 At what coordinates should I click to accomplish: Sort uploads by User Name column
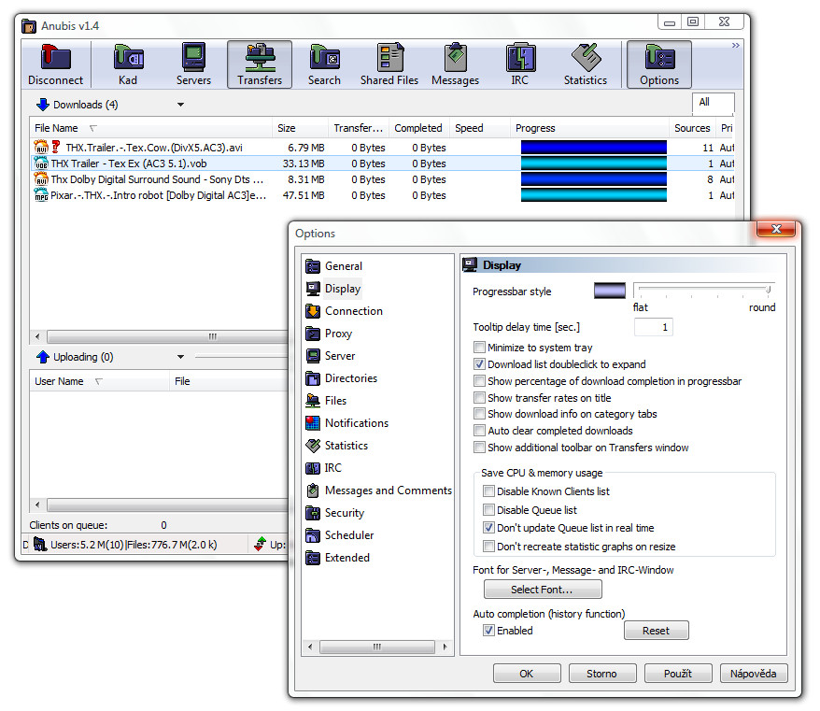tap(99, 381)
